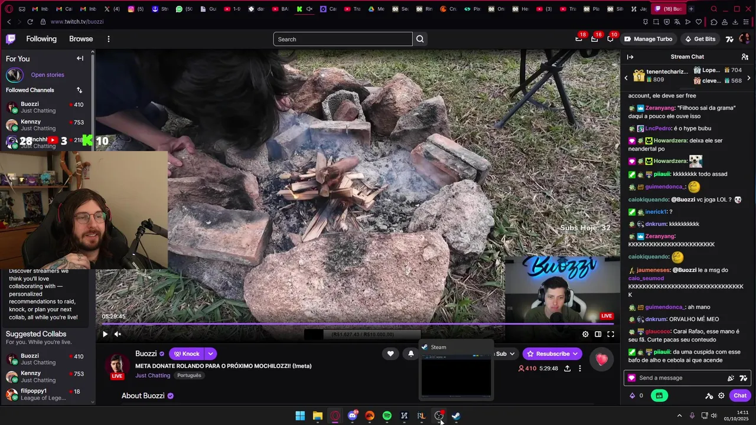Submit with the magnifier search button
Screen dimensions: 756x425
coord(420,39)
